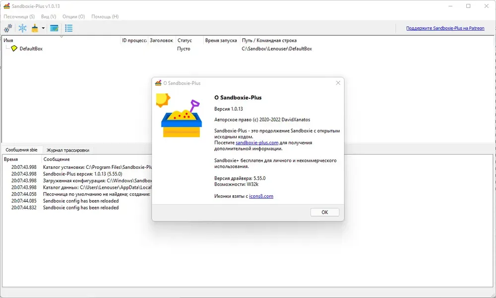
Task: Open the sandboxie-plus.com link
Action: [257, 143]
